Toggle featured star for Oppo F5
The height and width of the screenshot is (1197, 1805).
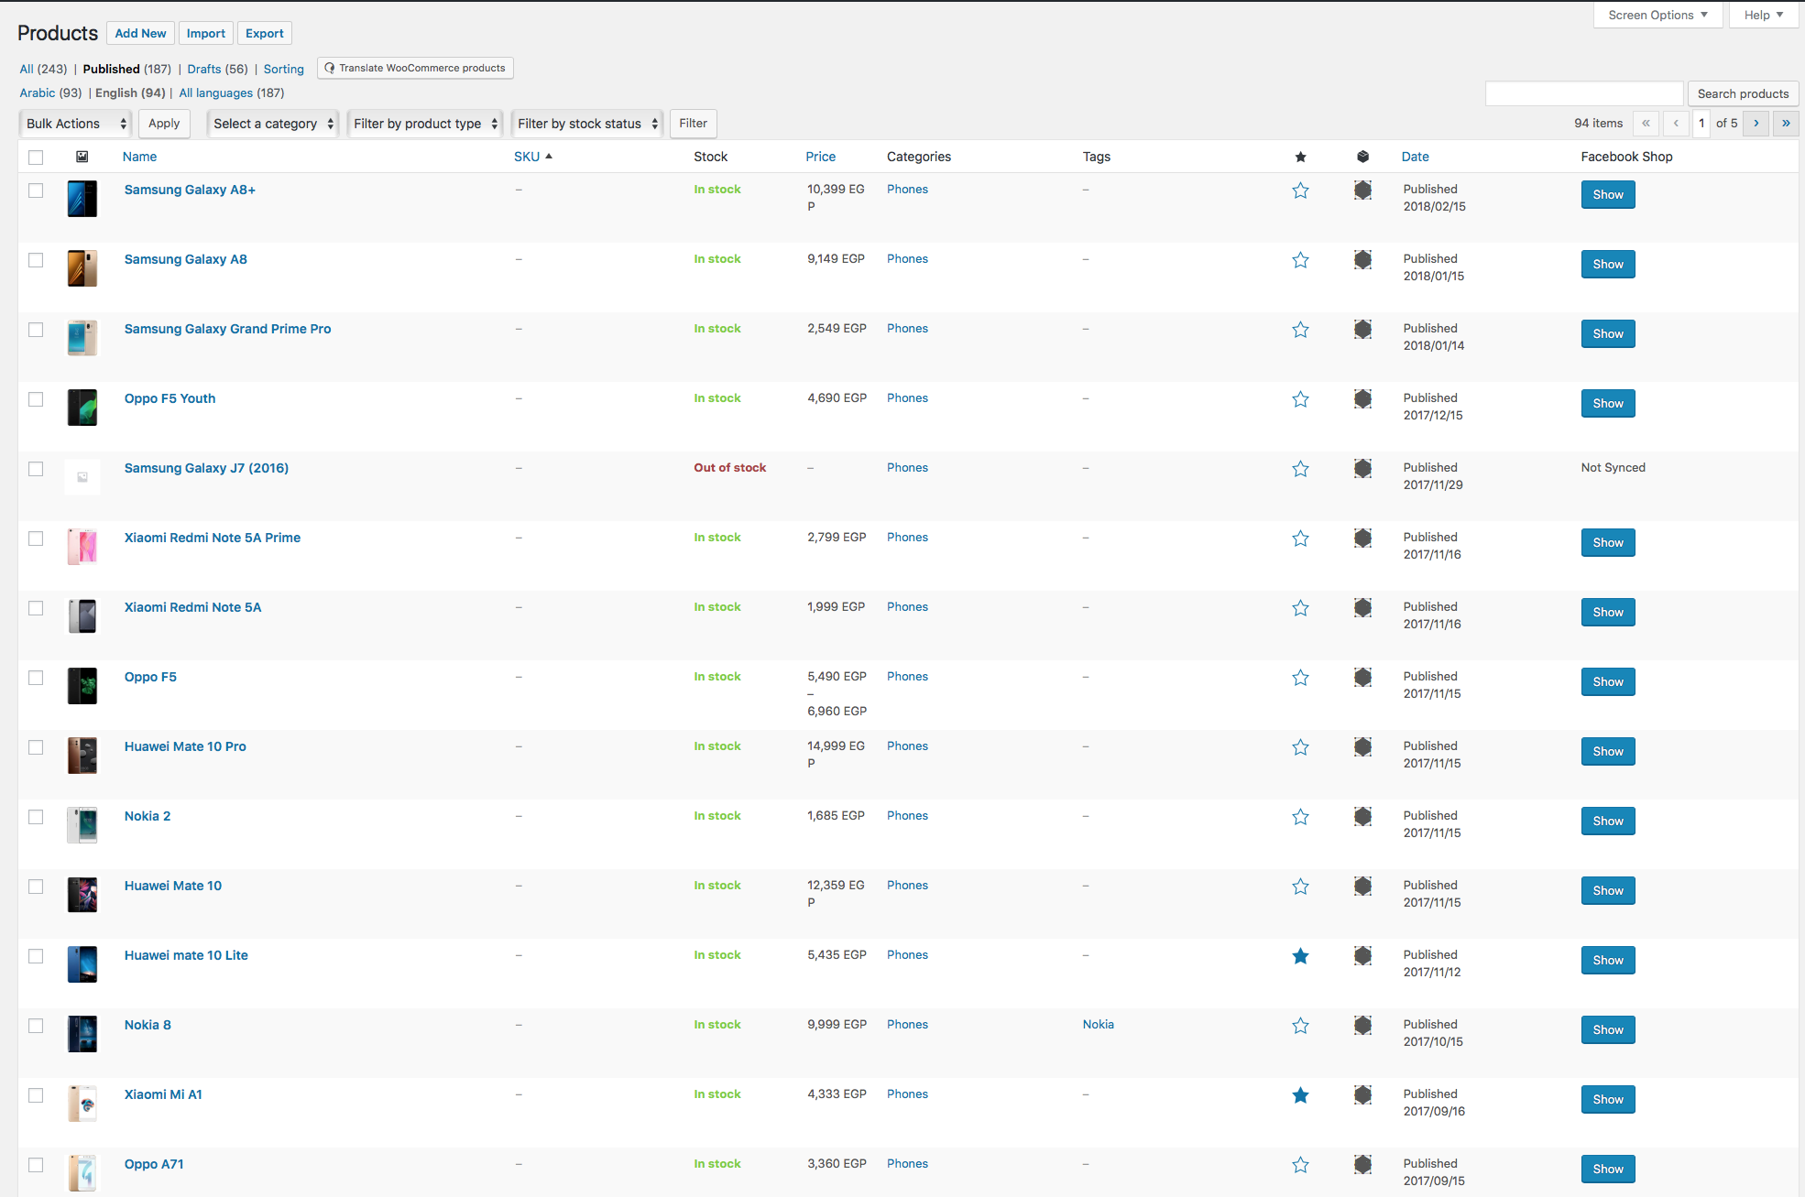click(x=1300, y=678)
